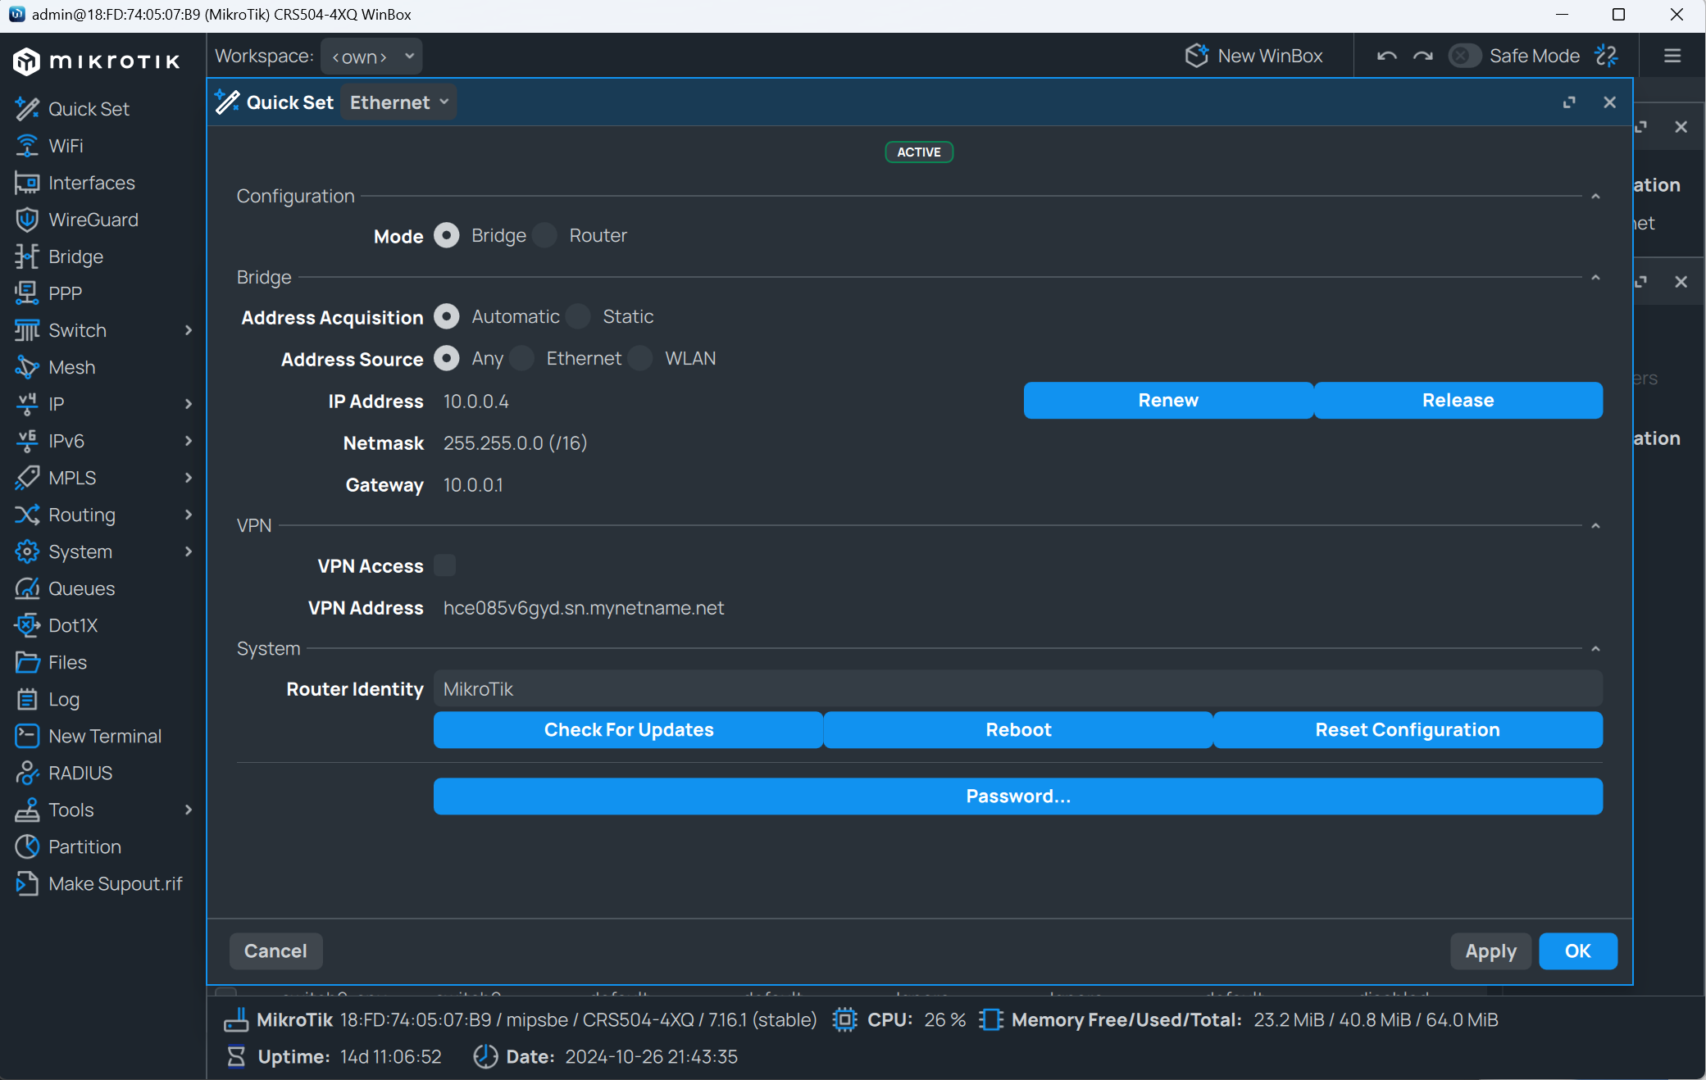Click the OK button
Viewport: 1706px width, 1080px height.
tap(1577, 951)
